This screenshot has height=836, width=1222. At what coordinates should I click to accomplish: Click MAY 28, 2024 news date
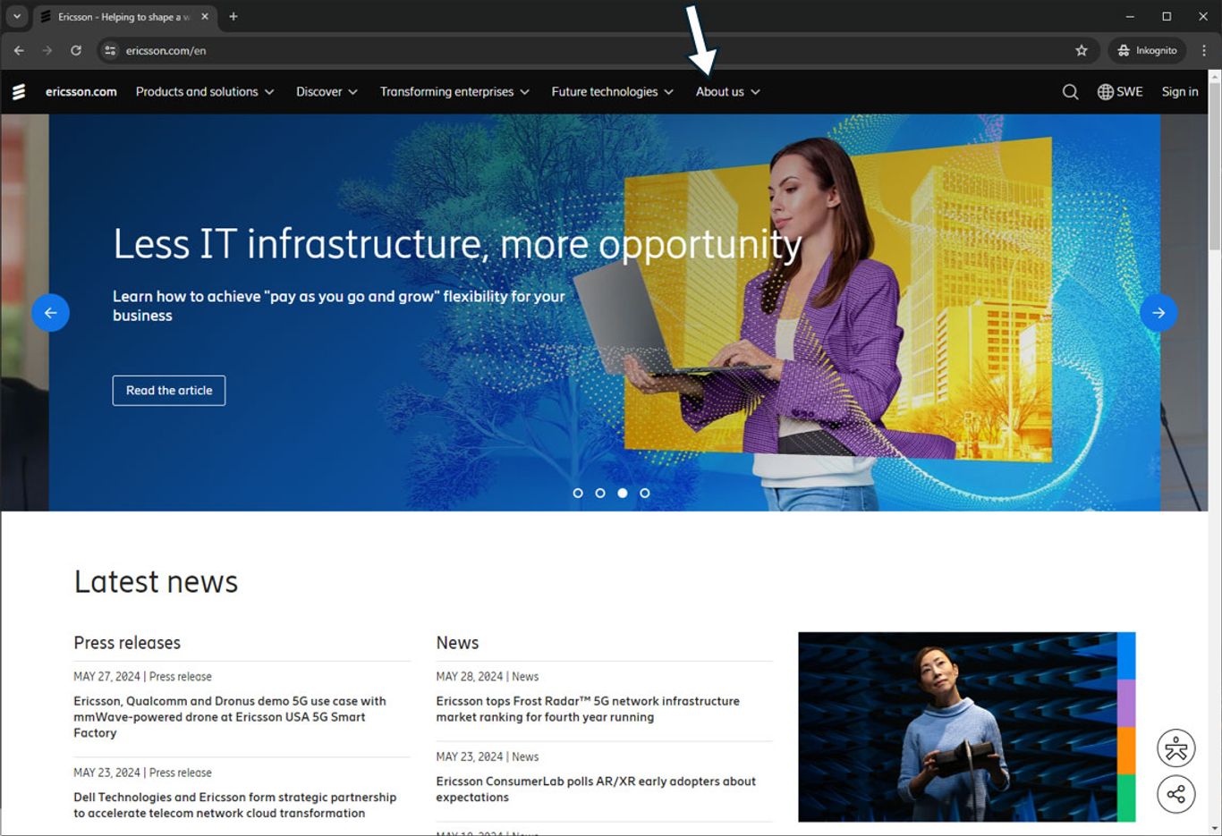coord(470,677)
